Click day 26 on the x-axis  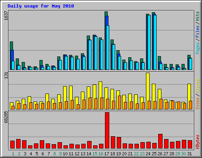160,154
